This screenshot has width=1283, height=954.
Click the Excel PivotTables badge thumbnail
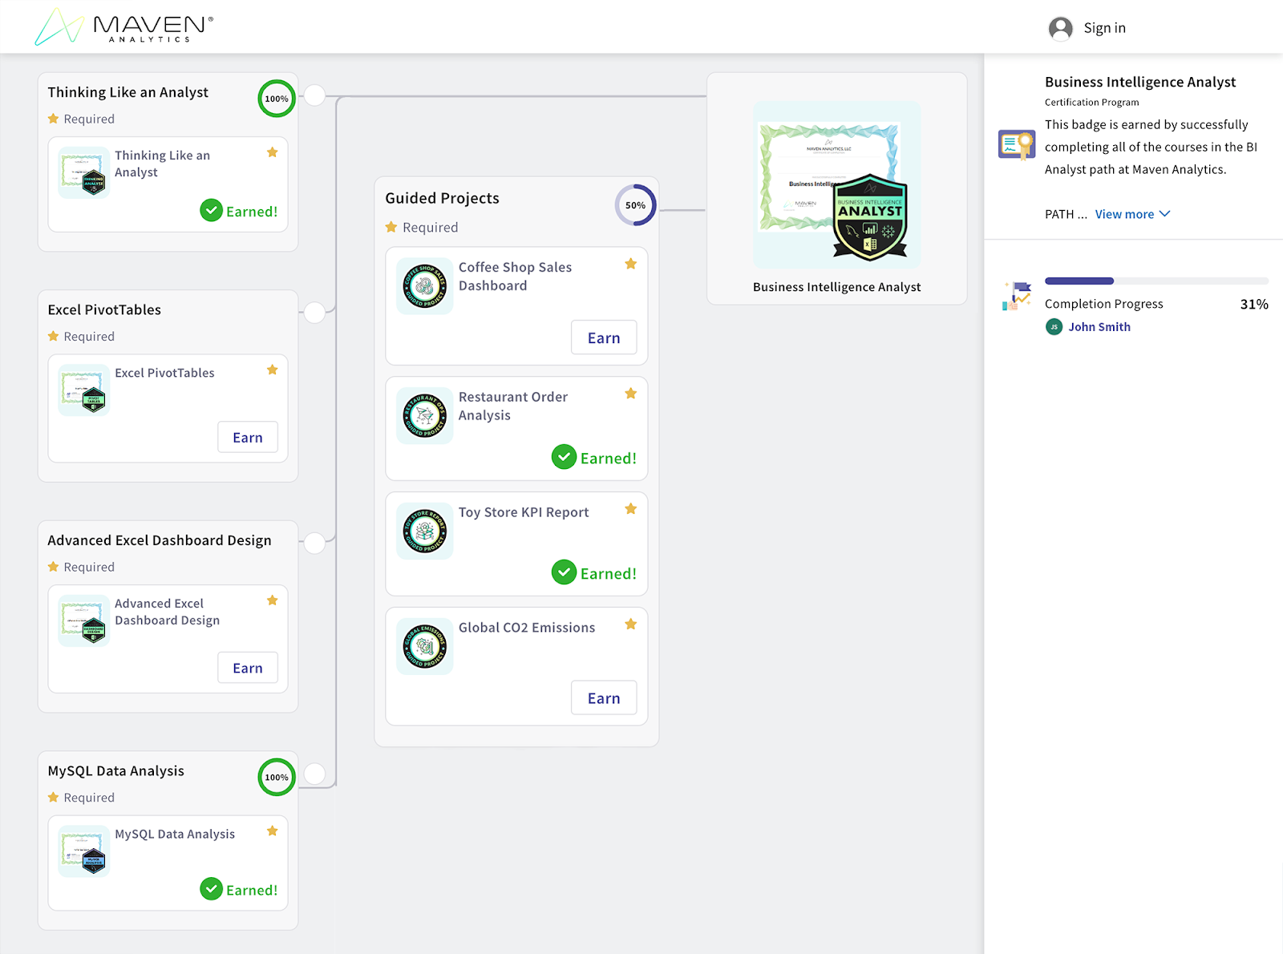click(x=84, y=390)
